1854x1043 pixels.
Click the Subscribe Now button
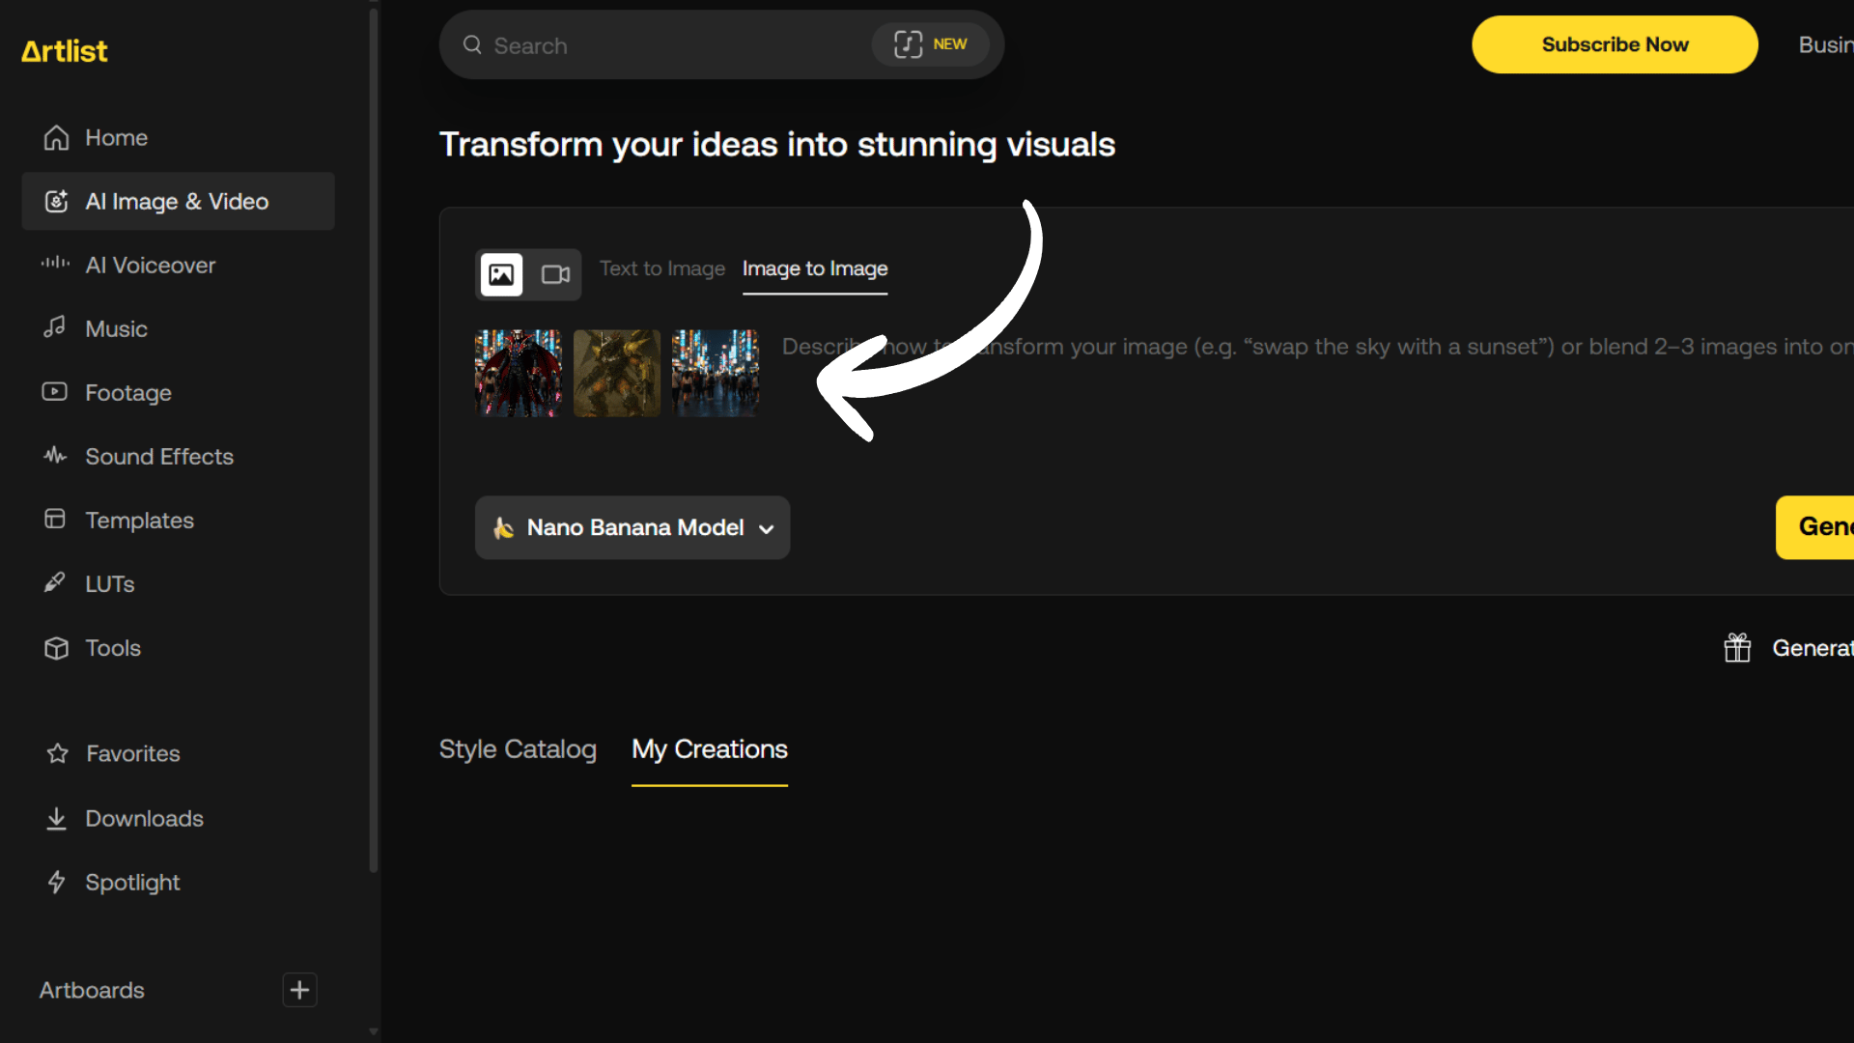[x=1614, y=44]
